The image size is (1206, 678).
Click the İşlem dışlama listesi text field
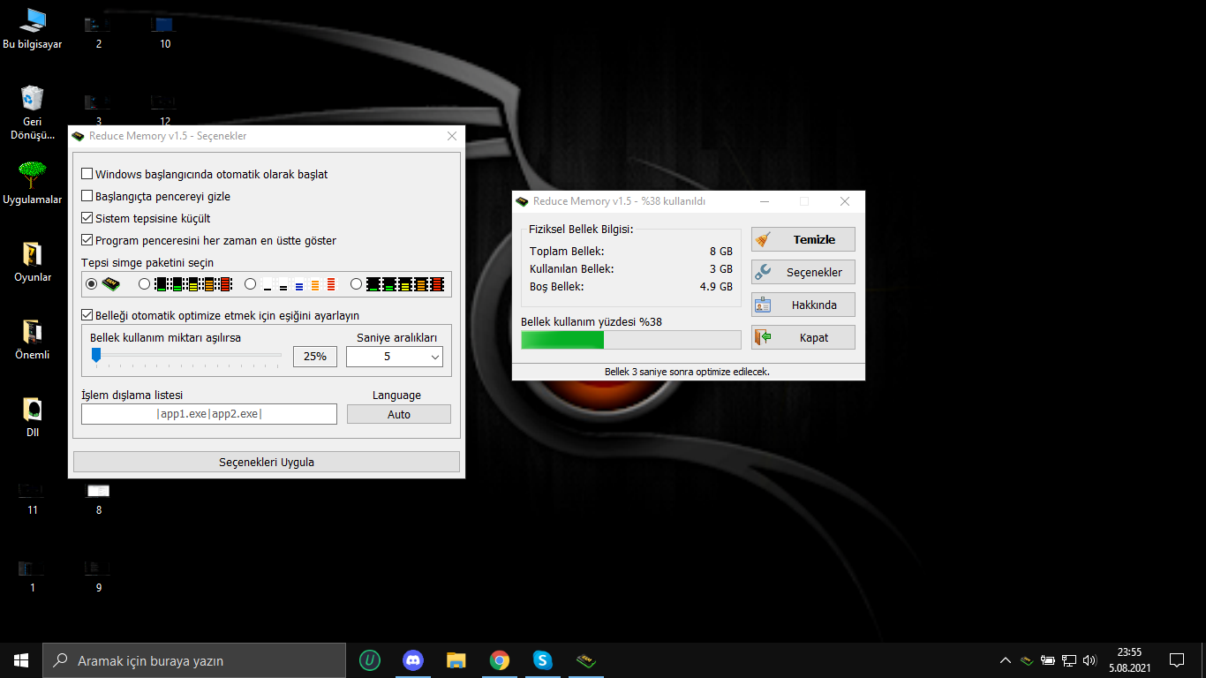pos(208,414)
